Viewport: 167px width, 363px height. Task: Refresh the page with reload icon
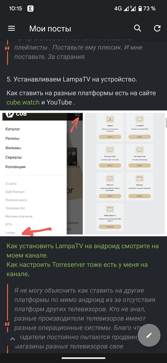tap(157, 28)
